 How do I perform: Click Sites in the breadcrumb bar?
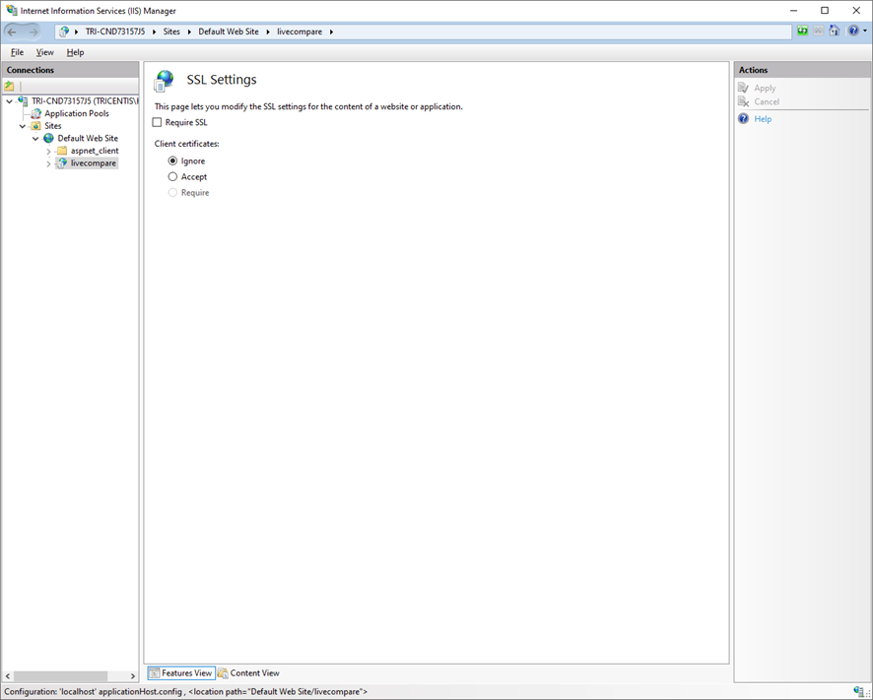pyautogui.click(x=171, y=31)
